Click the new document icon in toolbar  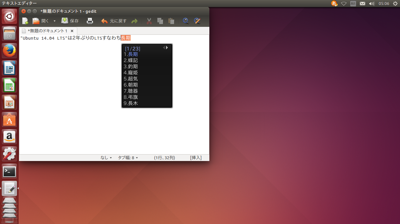pos(25,21)
